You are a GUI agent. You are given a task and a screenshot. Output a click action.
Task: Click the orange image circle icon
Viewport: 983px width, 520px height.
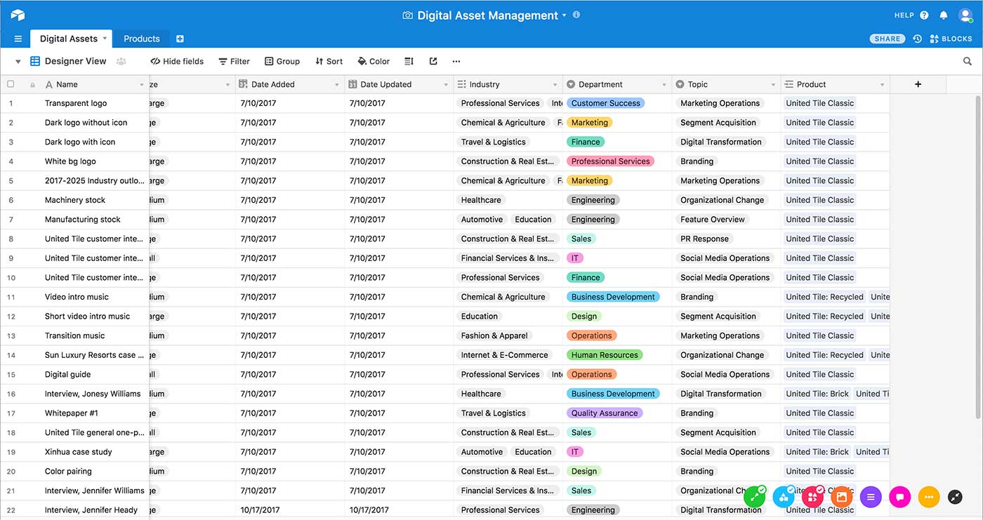[x=841, y=497]
